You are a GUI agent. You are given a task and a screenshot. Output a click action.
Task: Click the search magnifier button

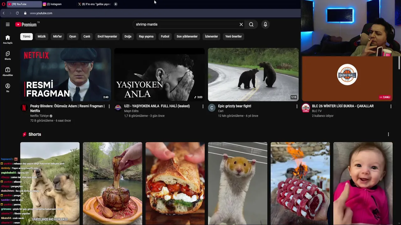point(251,24)
